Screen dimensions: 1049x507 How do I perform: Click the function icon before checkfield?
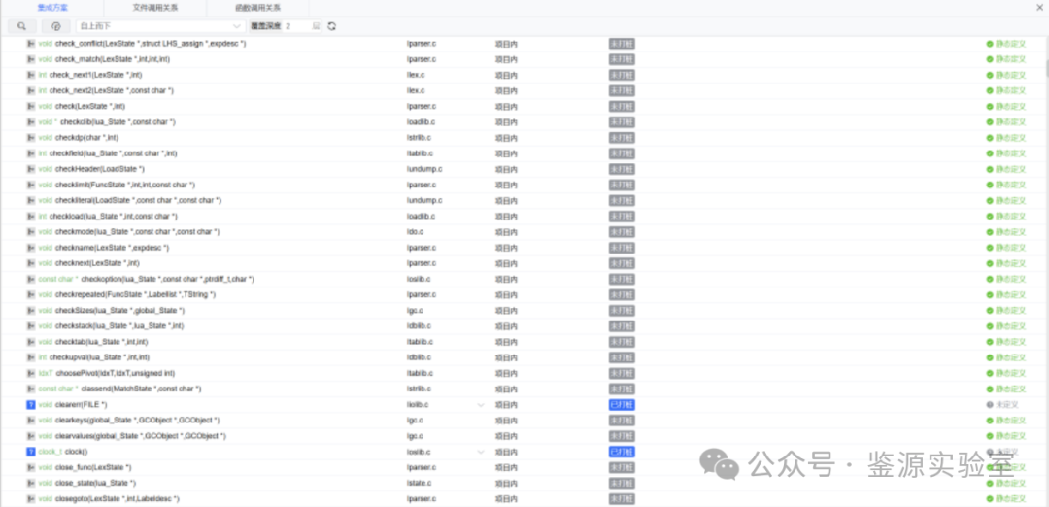(x=31, y=153)
